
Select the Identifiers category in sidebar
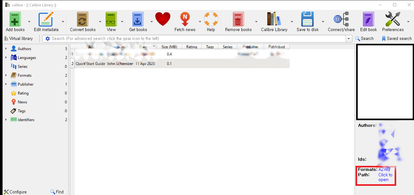22,120
